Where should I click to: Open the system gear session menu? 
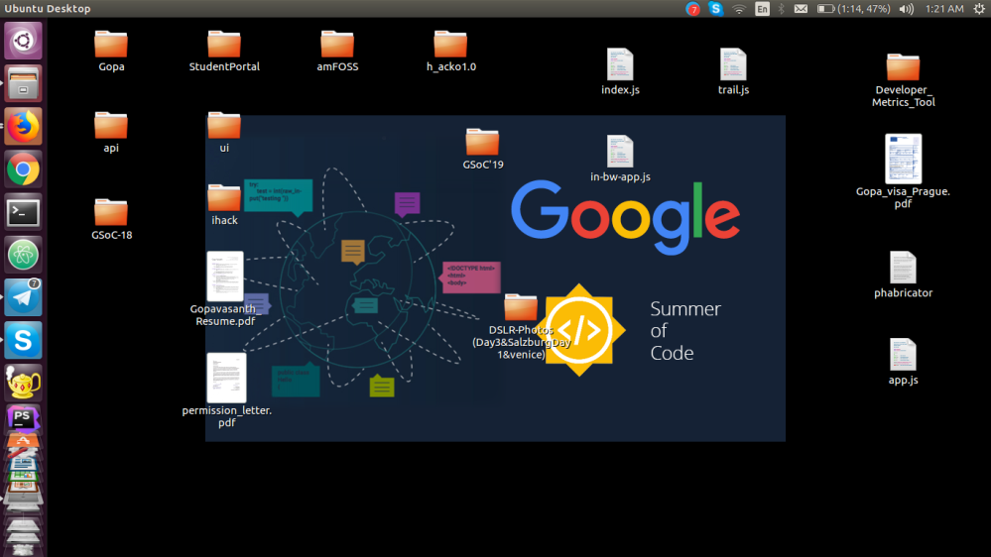pyautogui.click(x=979, y=9)
